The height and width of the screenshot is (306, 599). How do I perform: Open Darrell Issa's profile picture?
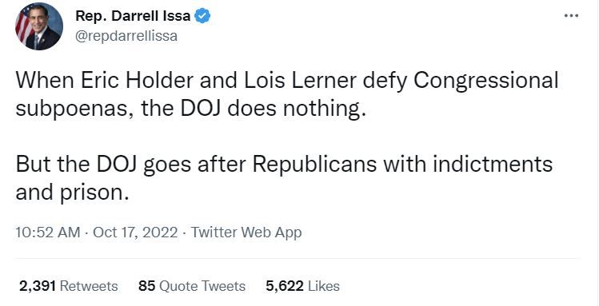tap(39, 26)
